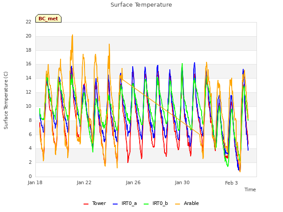This screenshot has width=283, height=212.
Task: Click the 18 y-axis tick label
Action: pyautogui.click(x=28, y=50)
